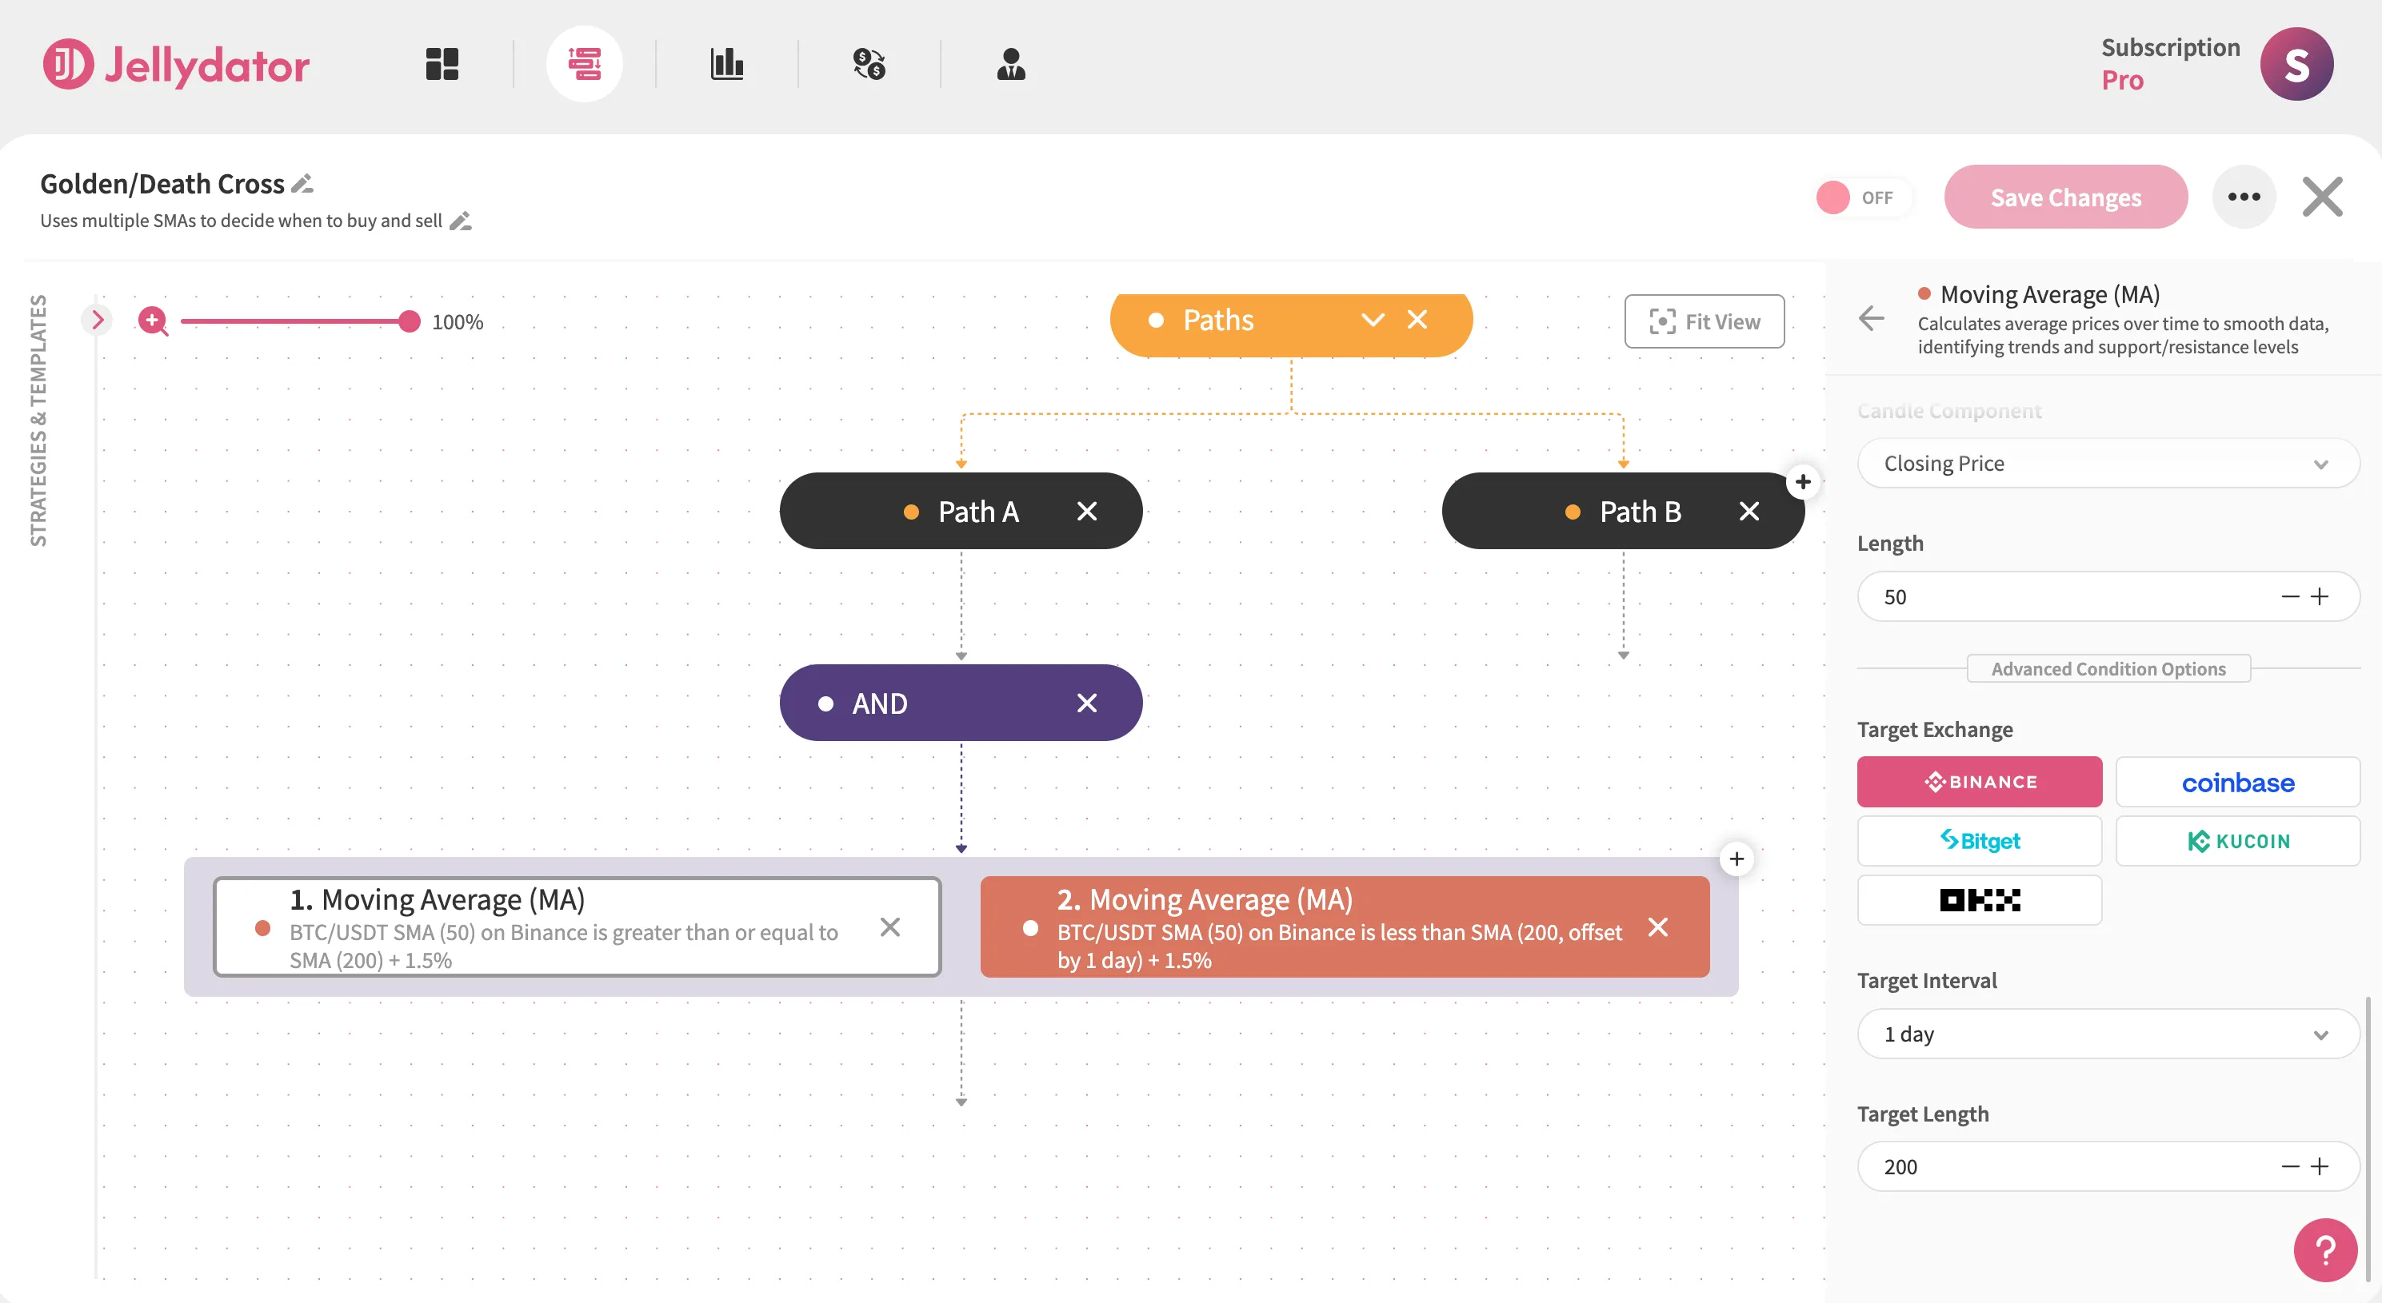The image size is (2382, 1303).
Task: Toggle Advanced Condition Options section
Action: [x=2108, y=669]
